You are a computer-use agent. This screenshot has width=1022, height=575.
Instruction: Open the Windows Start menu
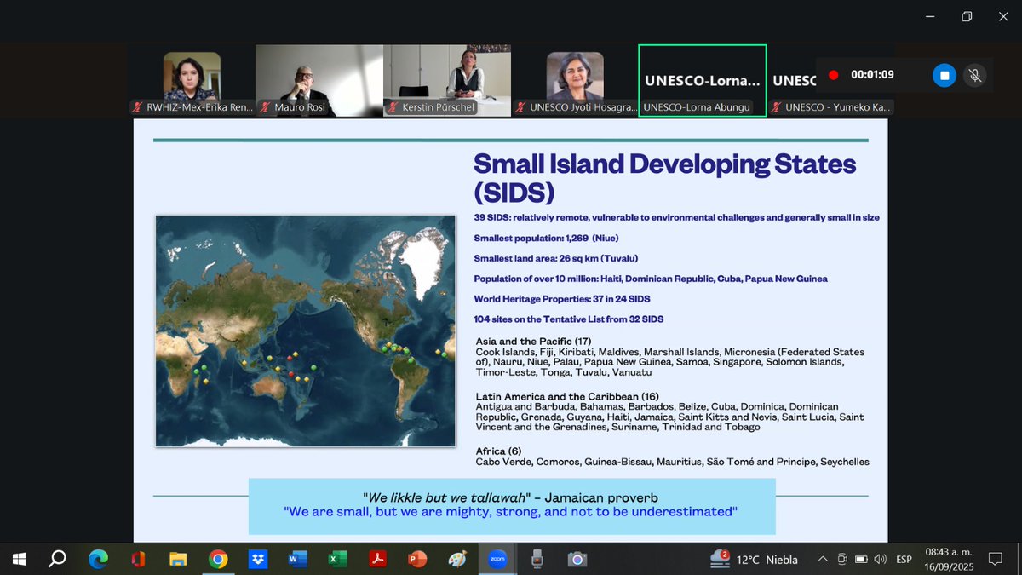(x=18, y=560)
